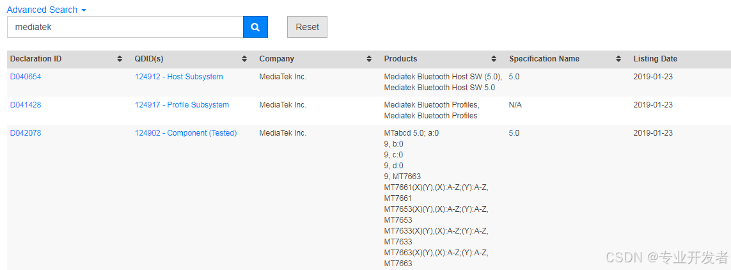The width and height of the screenshot is (731, 270).
Task: Open declaration D041428 link
Action: [x=26, y=105]
